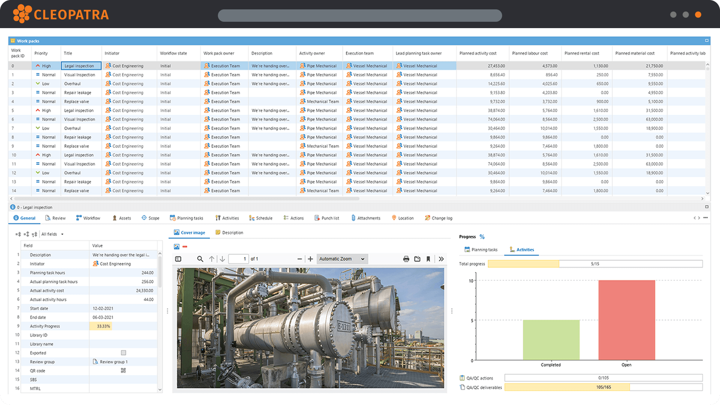Open the Punch list tab
Image resolution: width=720 pixels, height=405 pixels.
click(x=327, y=218)
